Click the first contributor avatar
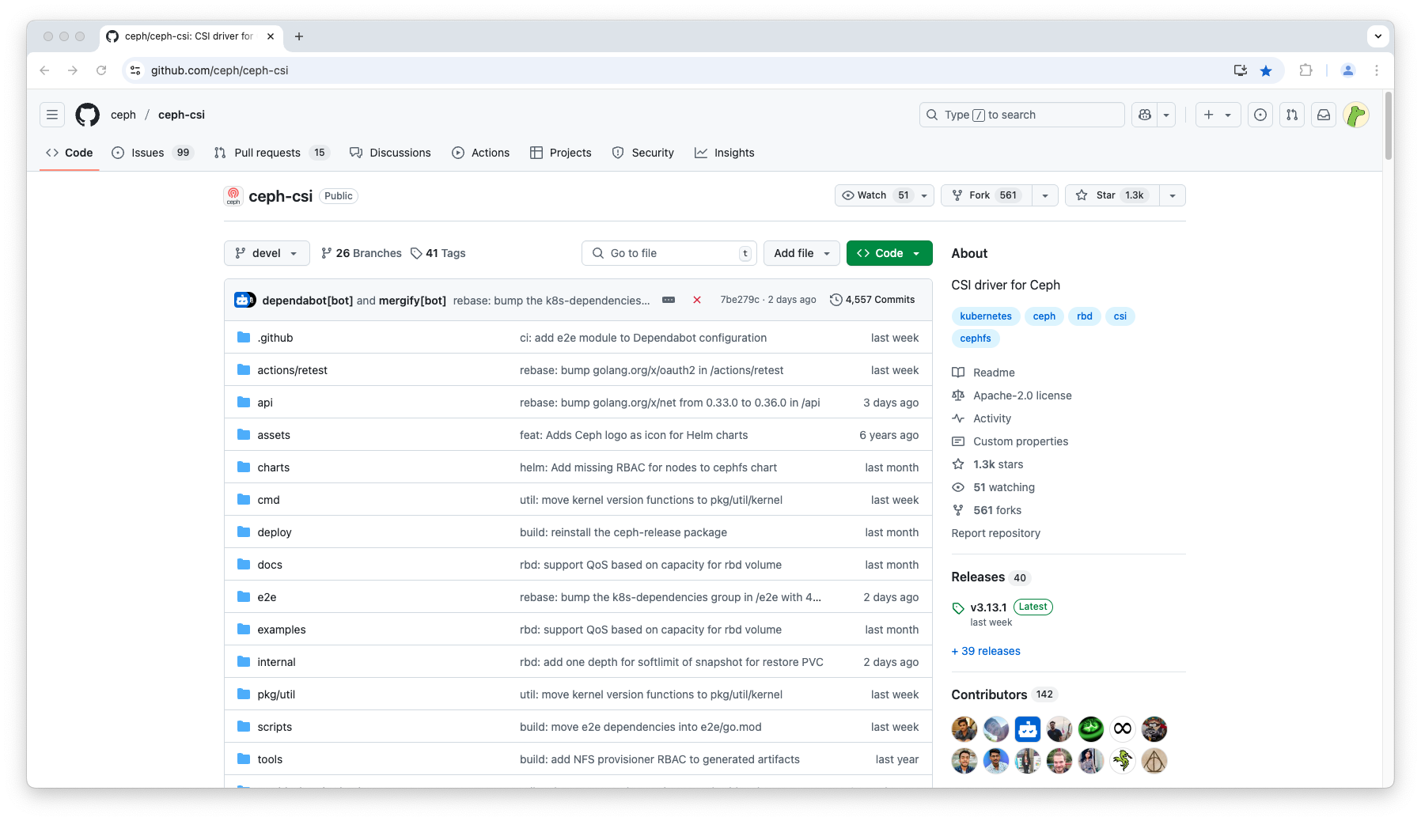Image resolution: width=1421 pixels, height=821 pixels. click(964, 728)
